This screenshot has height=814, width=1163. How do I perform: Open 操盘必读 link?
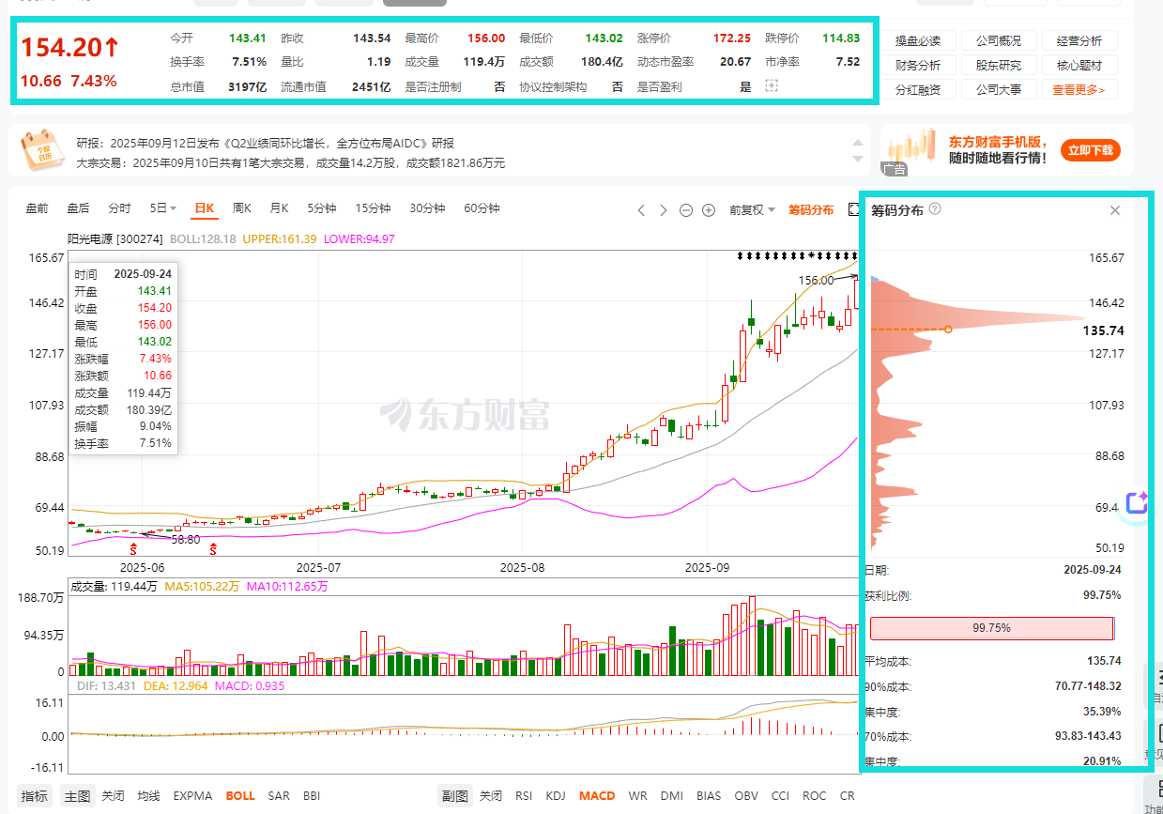click(x=918, y=40)
